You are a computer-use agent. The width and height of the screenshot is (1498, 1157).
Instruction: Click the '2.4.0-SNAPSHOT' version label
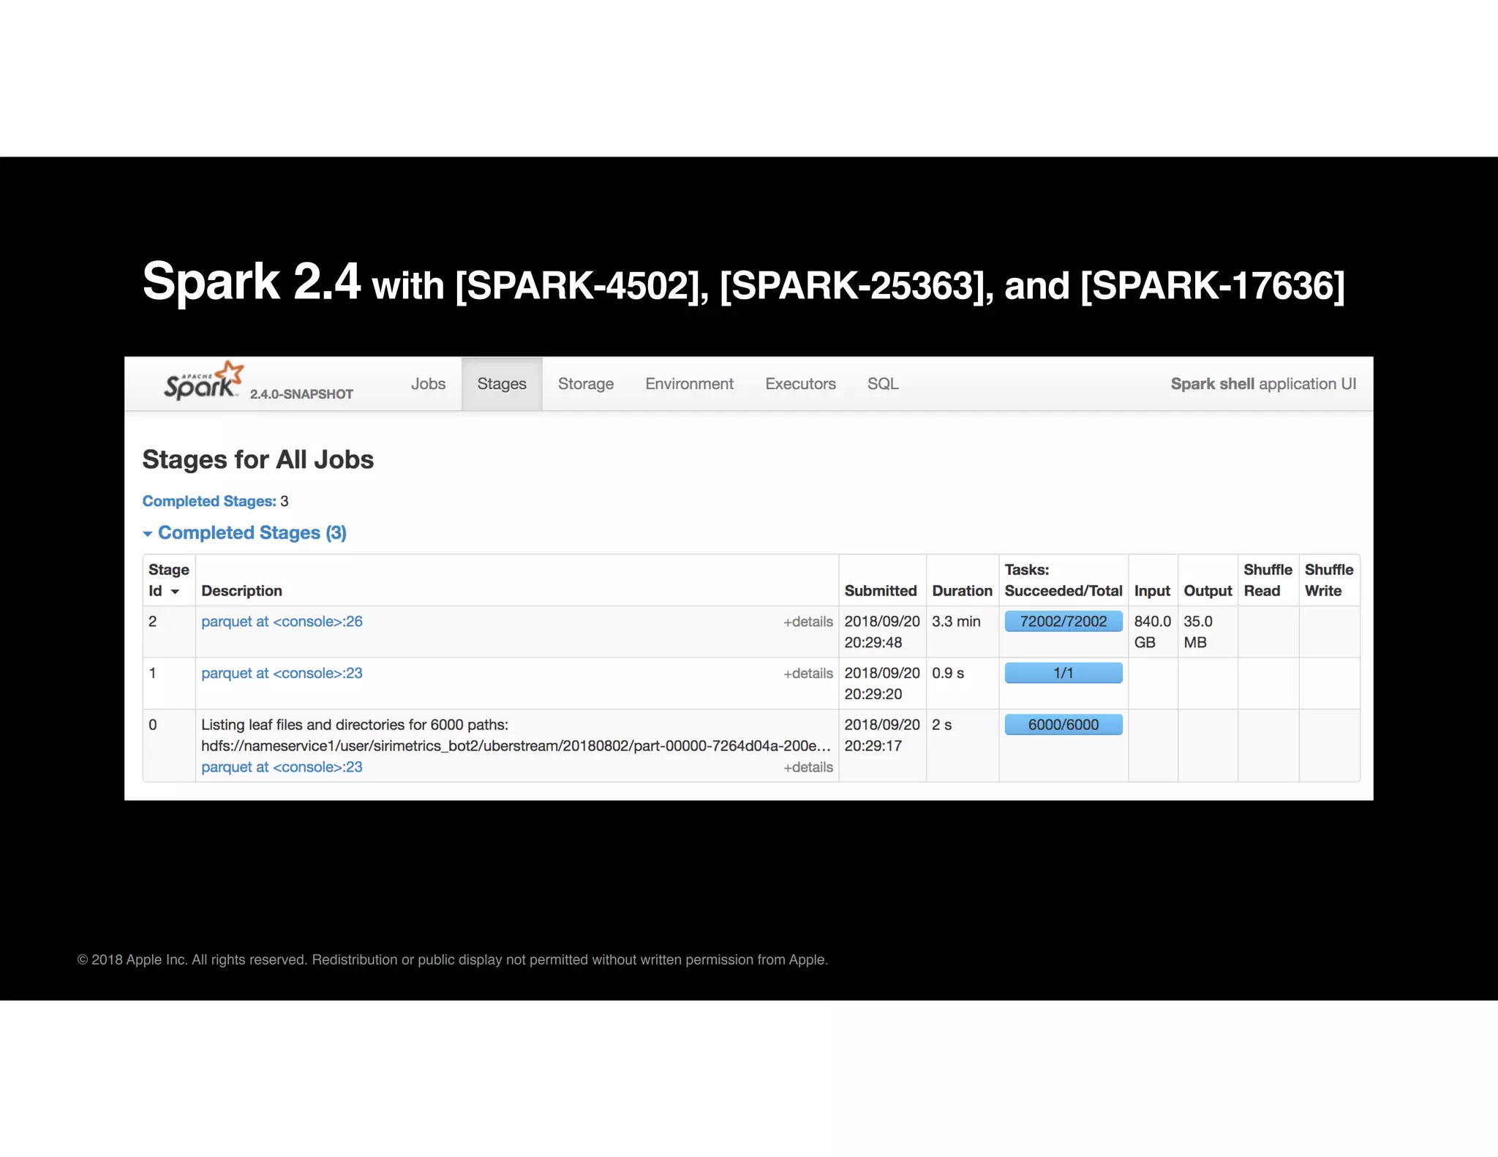point(301,394)
